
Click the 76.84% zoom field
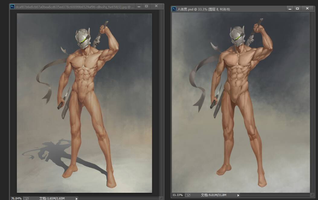16,198
